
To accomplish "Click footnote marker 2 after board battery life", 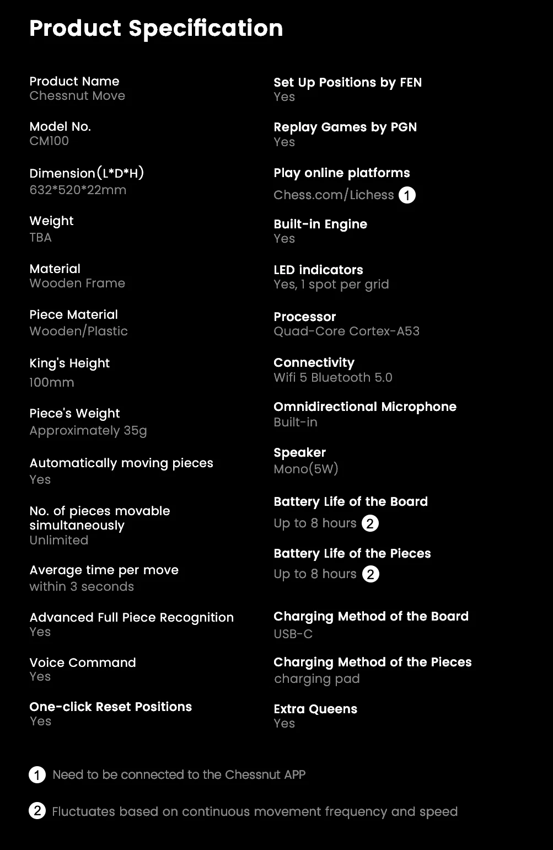I will point(370,523).
